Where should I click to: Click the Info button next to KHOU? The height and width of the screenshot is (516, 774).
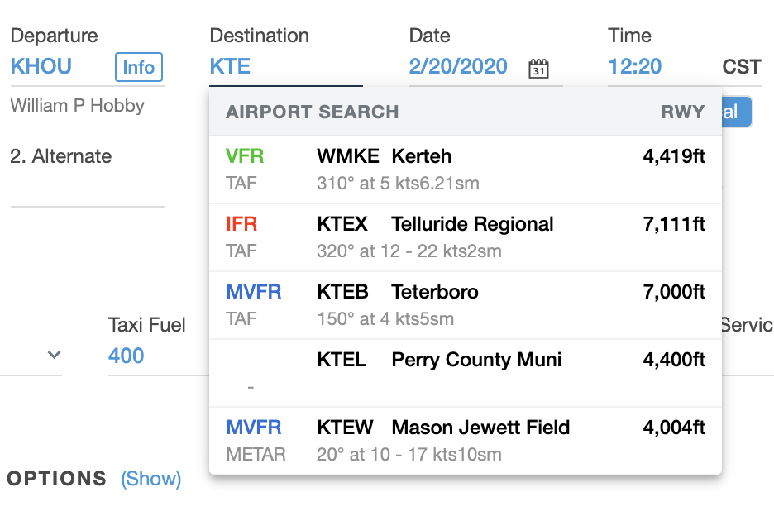(x=138, y=68)
